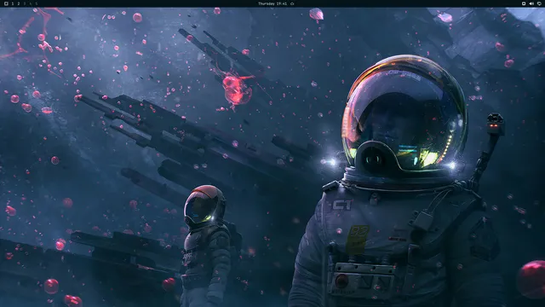Open the rightmost tray icon on the bar
Screen dimensions: 545x307
539,3
